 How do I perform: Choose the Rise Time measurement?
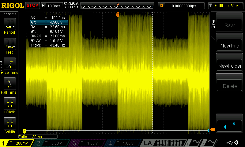pyautogui.click(x=9, y=66)
